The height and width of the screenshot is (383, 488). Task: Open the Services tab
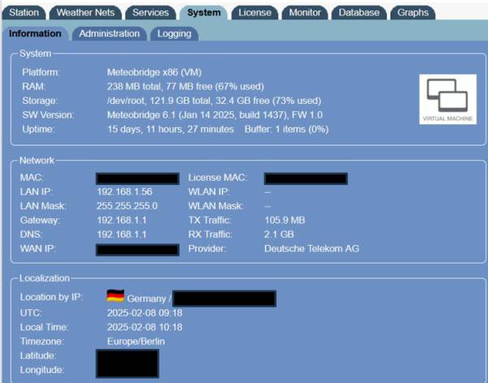(150, 12)
